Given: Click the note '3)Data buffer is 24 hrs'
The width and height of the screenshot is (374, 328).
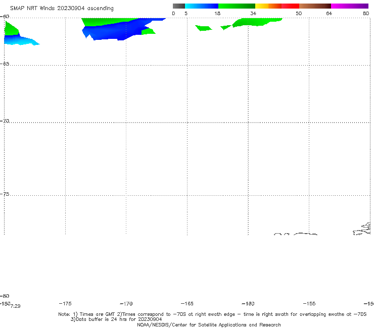Looking at the screenshot, I should (x=116, y=319).
